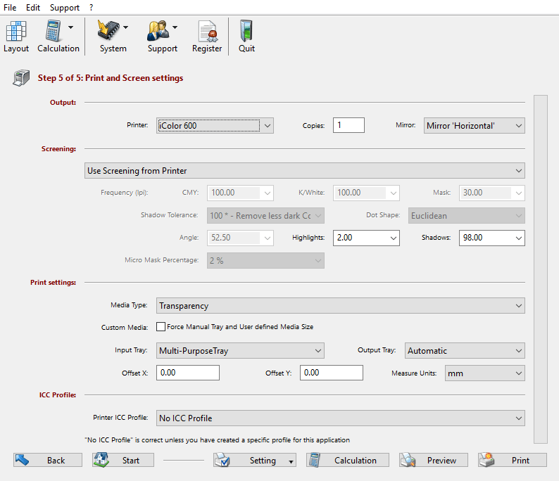Click the Offset Y input field
This screenshot has width=559, height=481.
tap(332, 373)
